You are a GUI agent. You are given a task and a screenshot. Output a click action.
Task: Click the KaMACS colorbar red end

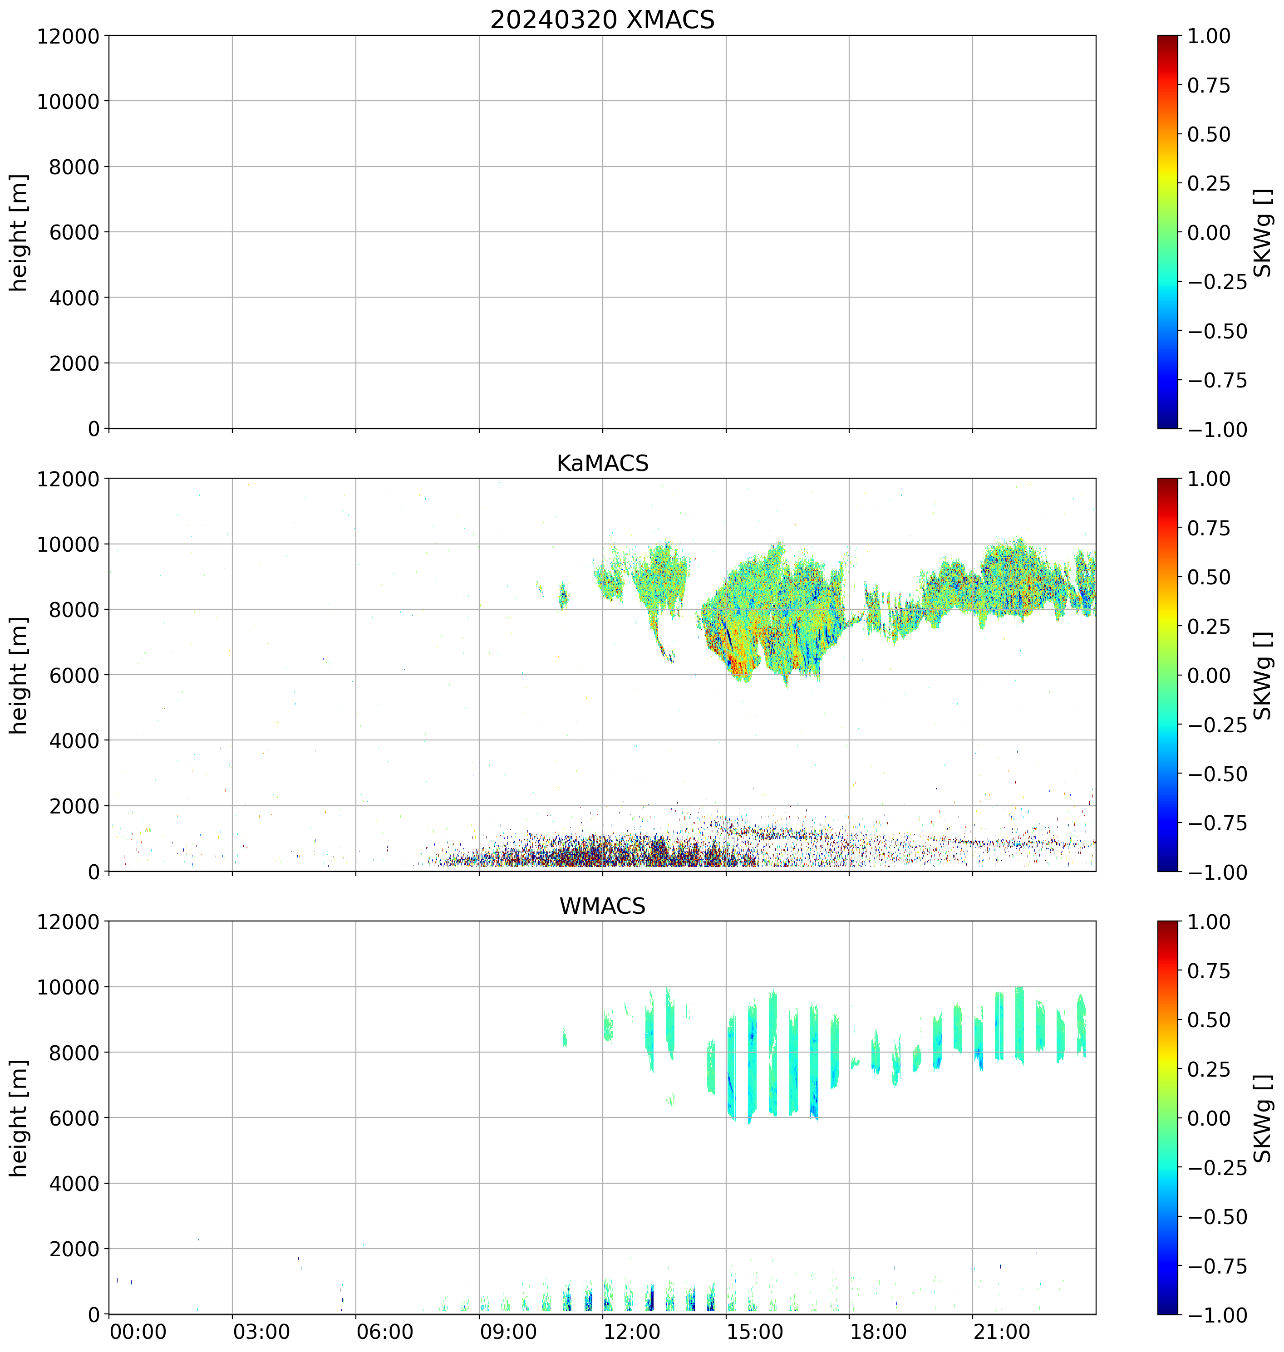(1168, 487)
